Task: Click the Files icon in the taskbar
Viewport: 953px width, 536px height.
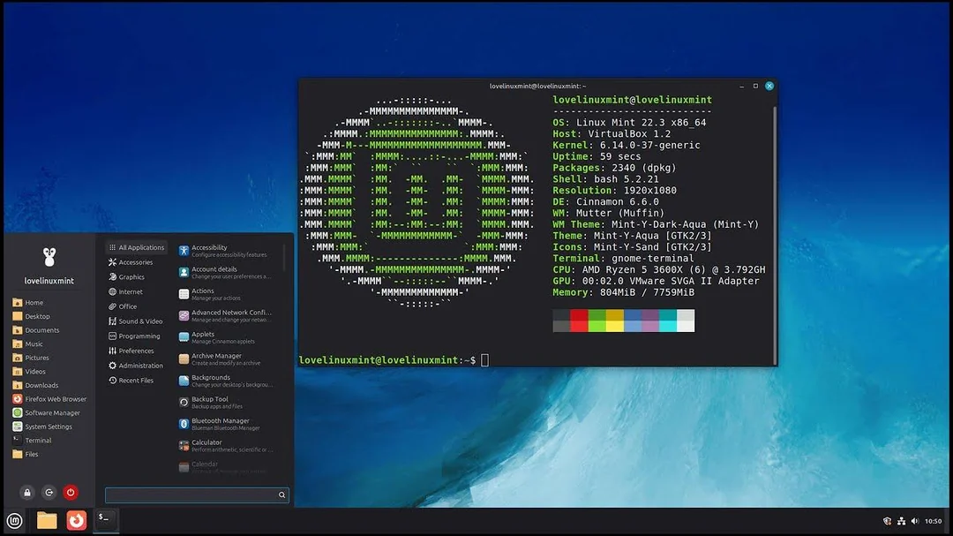Action: [x=46, y=520]
